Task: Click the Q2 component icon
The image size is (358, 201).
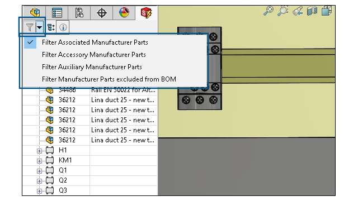Action: point(50,180)
